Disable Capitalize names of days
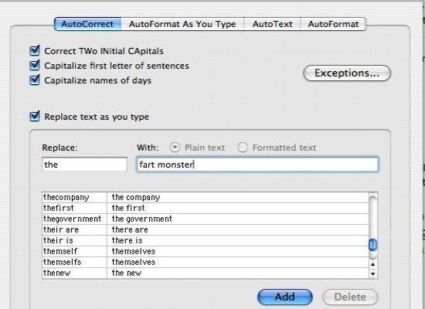425x309 pixels. coord(35,80)
